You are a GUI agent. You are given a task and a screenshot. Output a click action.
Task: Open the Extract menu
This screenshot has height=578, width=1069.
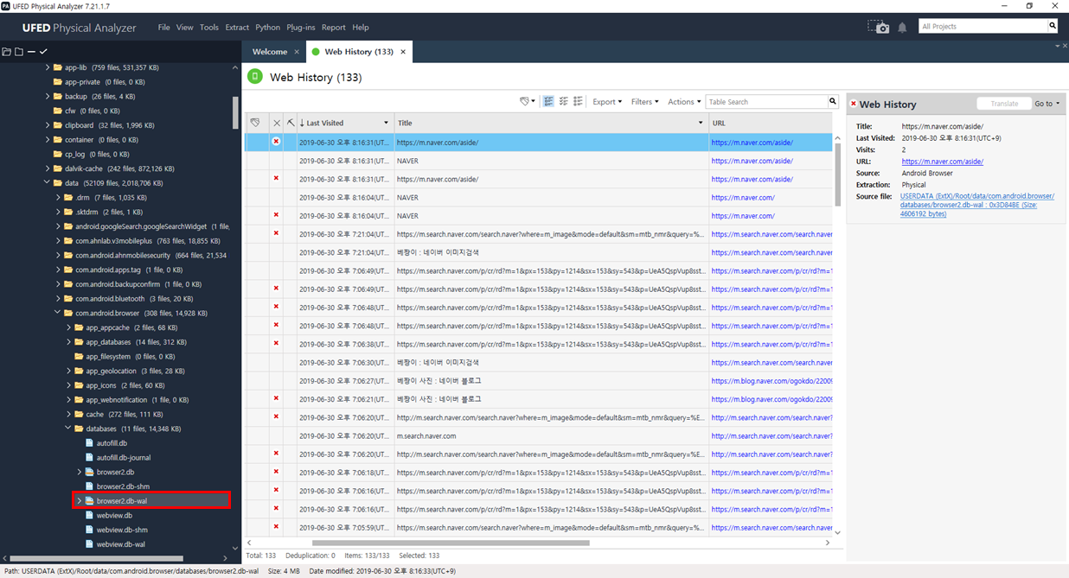tap(237, 28)
